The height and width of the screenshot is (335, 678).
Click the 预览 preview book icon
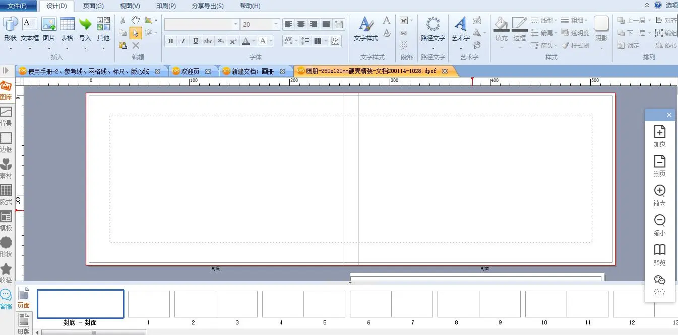point(659,255)
